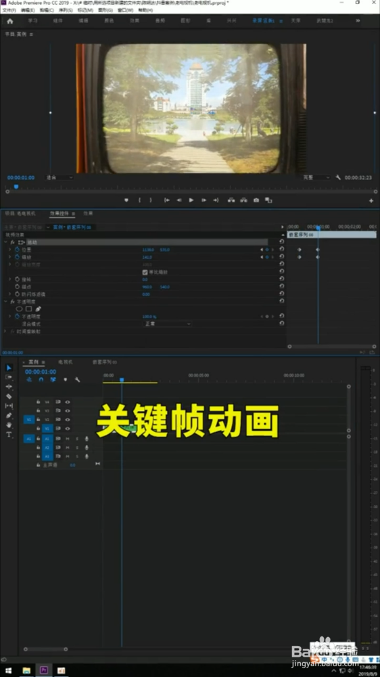Add a marker from the timeline toolbar

point(65,380)
